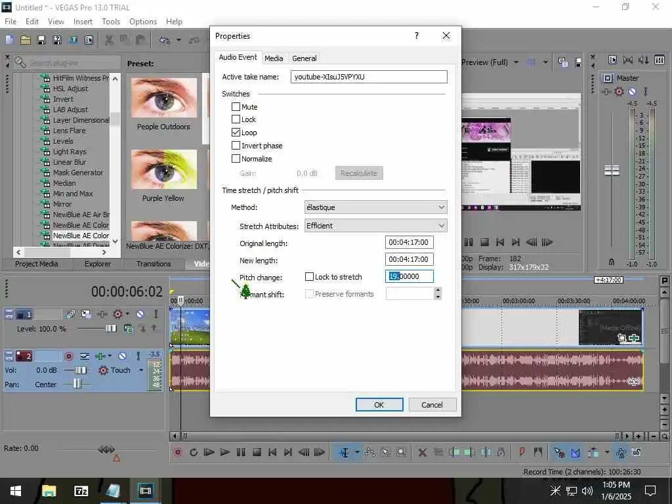
Task: Click the volume speaker icon in system tray
Action: (x=587, y=491)
